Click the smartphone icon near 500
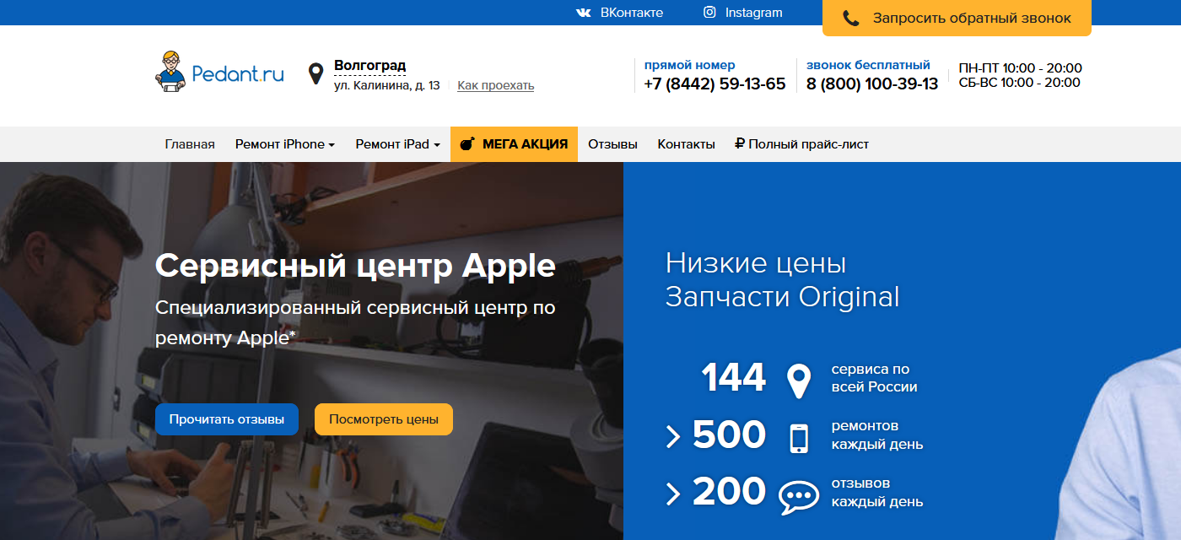 [x=798, y=439]
